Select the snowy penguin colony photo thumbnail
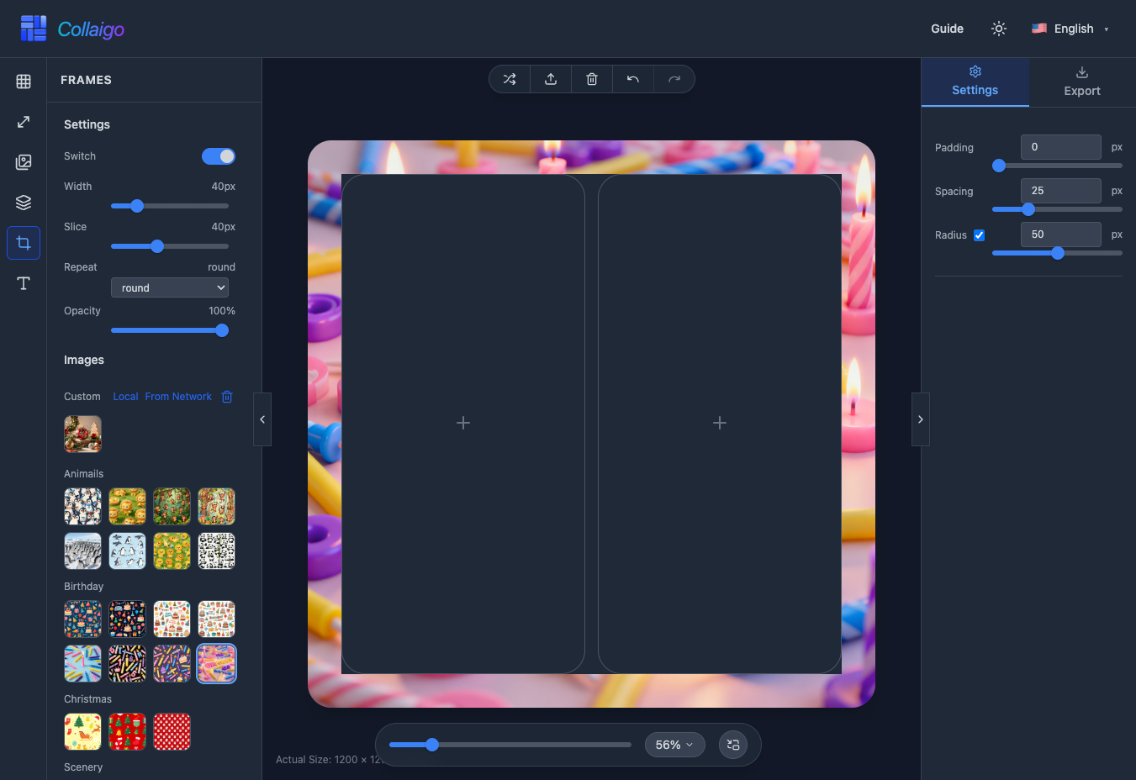Viewport: 1136px width, 780px height. pyautogui.click(x=82, y=551)
